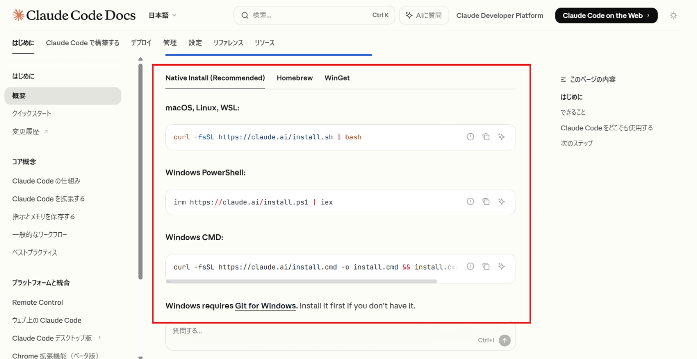The height and width of the screenshot is (359, 697).
Task: Jump to Claude Code をどこでも使用する section
Action: (606, 128)
